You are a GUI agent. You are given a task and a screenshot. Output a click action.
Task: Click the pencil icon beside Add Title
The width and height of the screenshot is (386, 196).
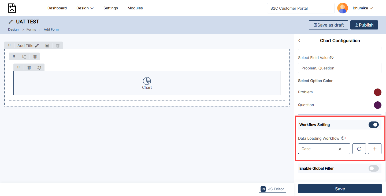37,46
